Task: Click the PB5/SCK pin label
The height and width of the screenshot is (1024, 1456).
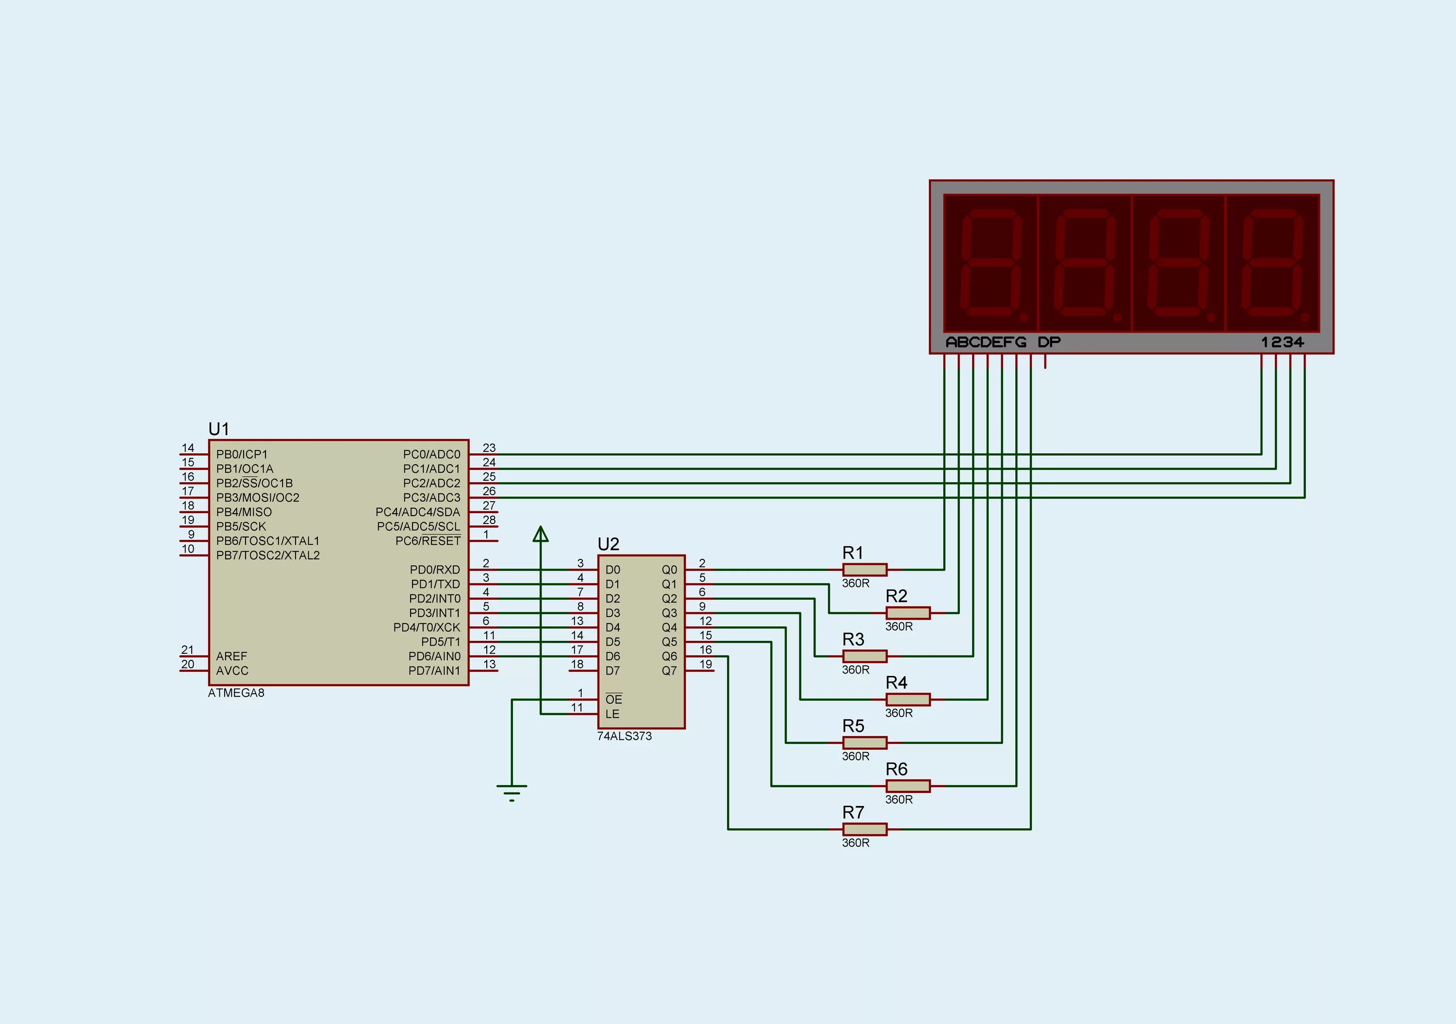Action: (241, 527)
